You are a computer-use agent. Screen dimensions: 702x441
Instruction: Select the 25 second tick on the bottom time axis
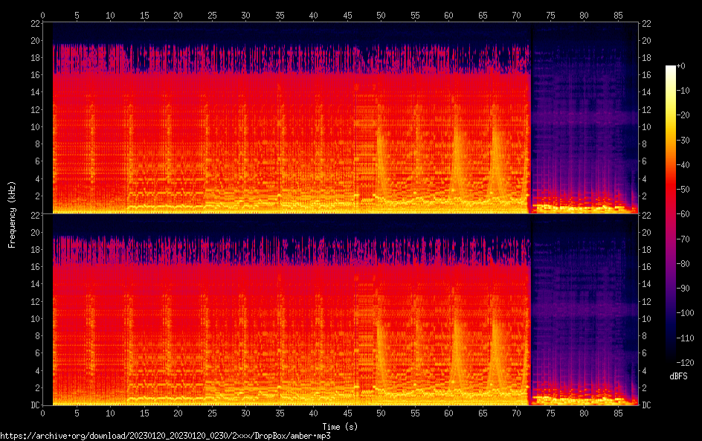point(212,413)
